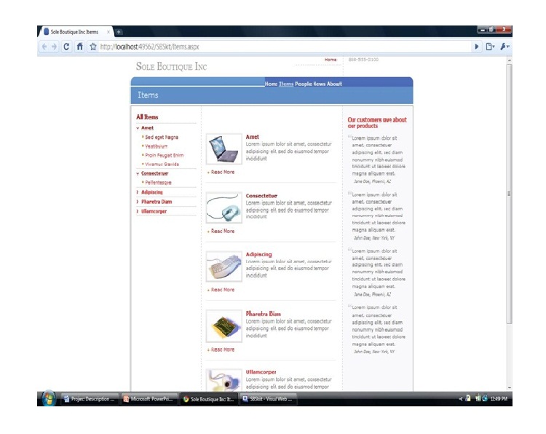Open the wrench tools menu
This screenshot has height=434, width=546.
click(505, 47)
